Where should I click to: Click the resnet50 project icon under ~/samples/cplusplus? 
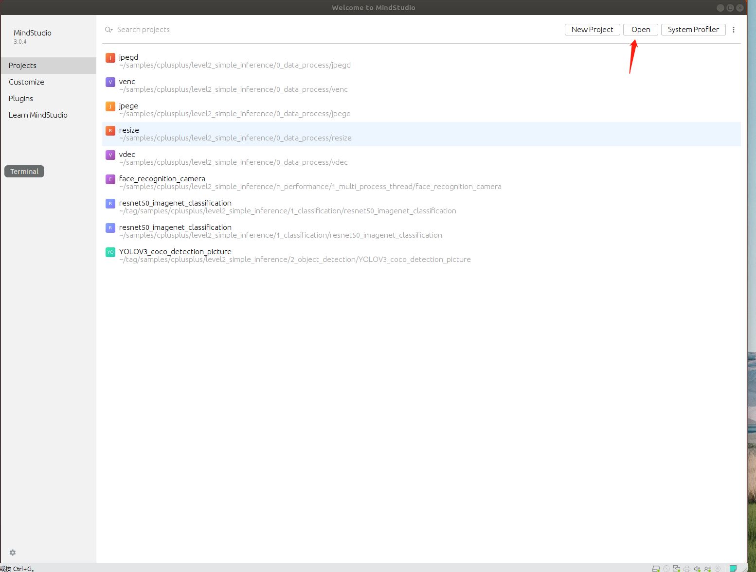click(x=110, y=228)
